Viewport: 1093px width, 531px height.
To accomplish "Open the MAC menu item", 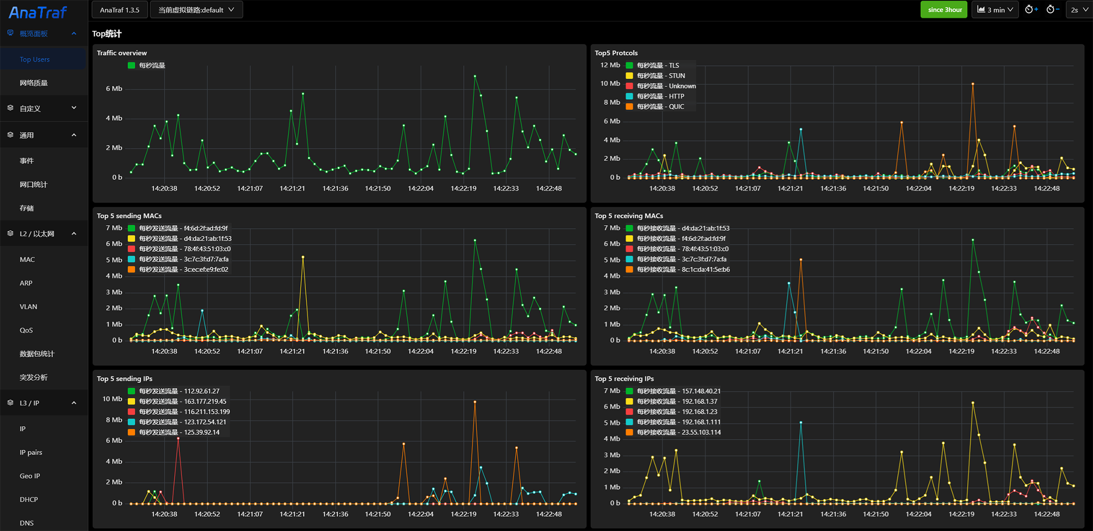I will coord(44,260).
